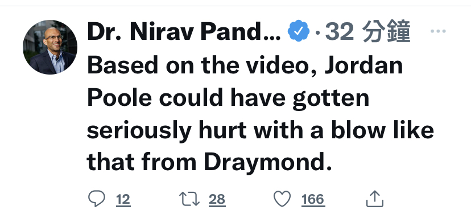This screenshot has height=214, width=471.
Task: View the 166 likes count
Action: click(x=313, y=200)
